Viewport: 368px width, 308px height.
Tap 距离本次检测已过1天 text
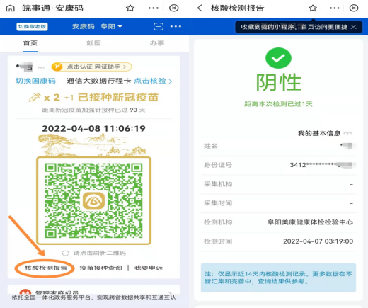278,104
